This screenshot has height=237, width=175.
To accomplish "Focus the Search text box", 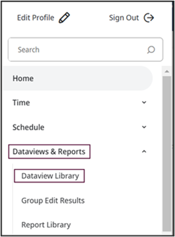I will coord(85,49).
